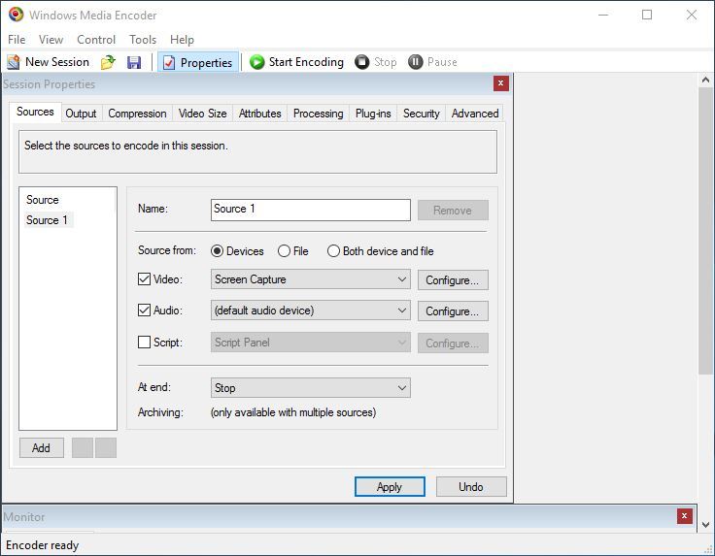Click the Encoder ready status text
The height and width of the screenshot is (556, 715).
point(43,545)
